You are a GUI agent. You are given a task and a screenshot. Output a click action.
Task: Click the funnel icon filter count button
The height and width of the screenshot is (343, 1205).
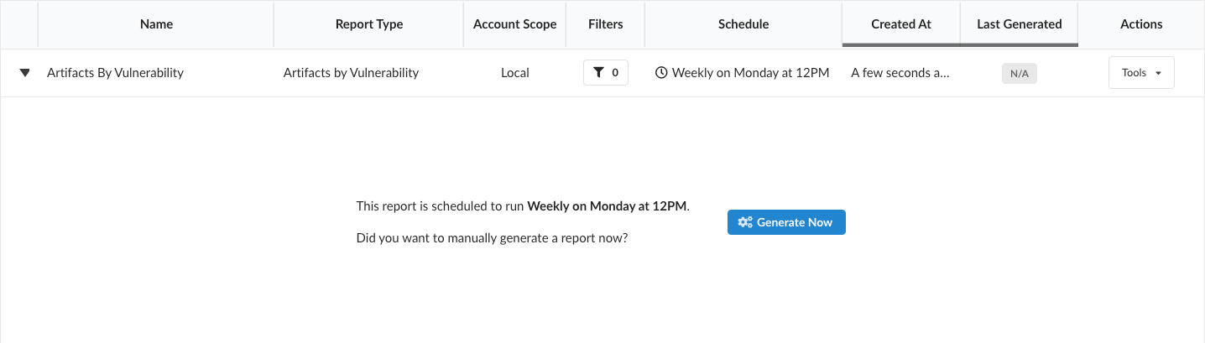pos(605,73)
